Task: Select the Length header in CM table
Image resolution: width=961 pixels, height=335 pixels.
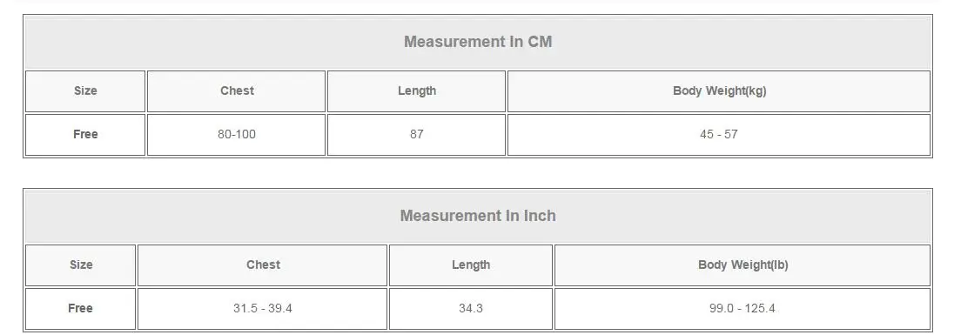Action: [417, 91]
